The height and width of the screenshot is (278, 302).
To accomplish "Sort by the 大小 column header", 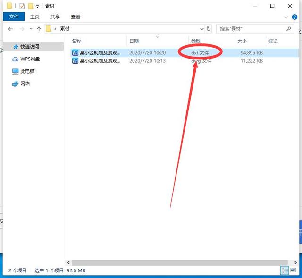I will pyautogui.click(x=250, y=41).
